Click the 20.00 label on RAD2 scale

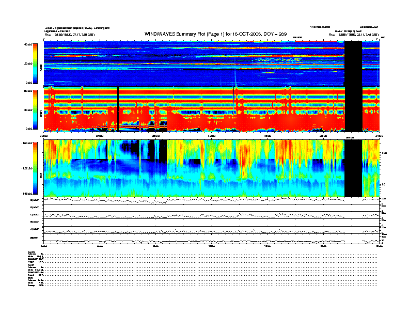click(x=28, y=64)
